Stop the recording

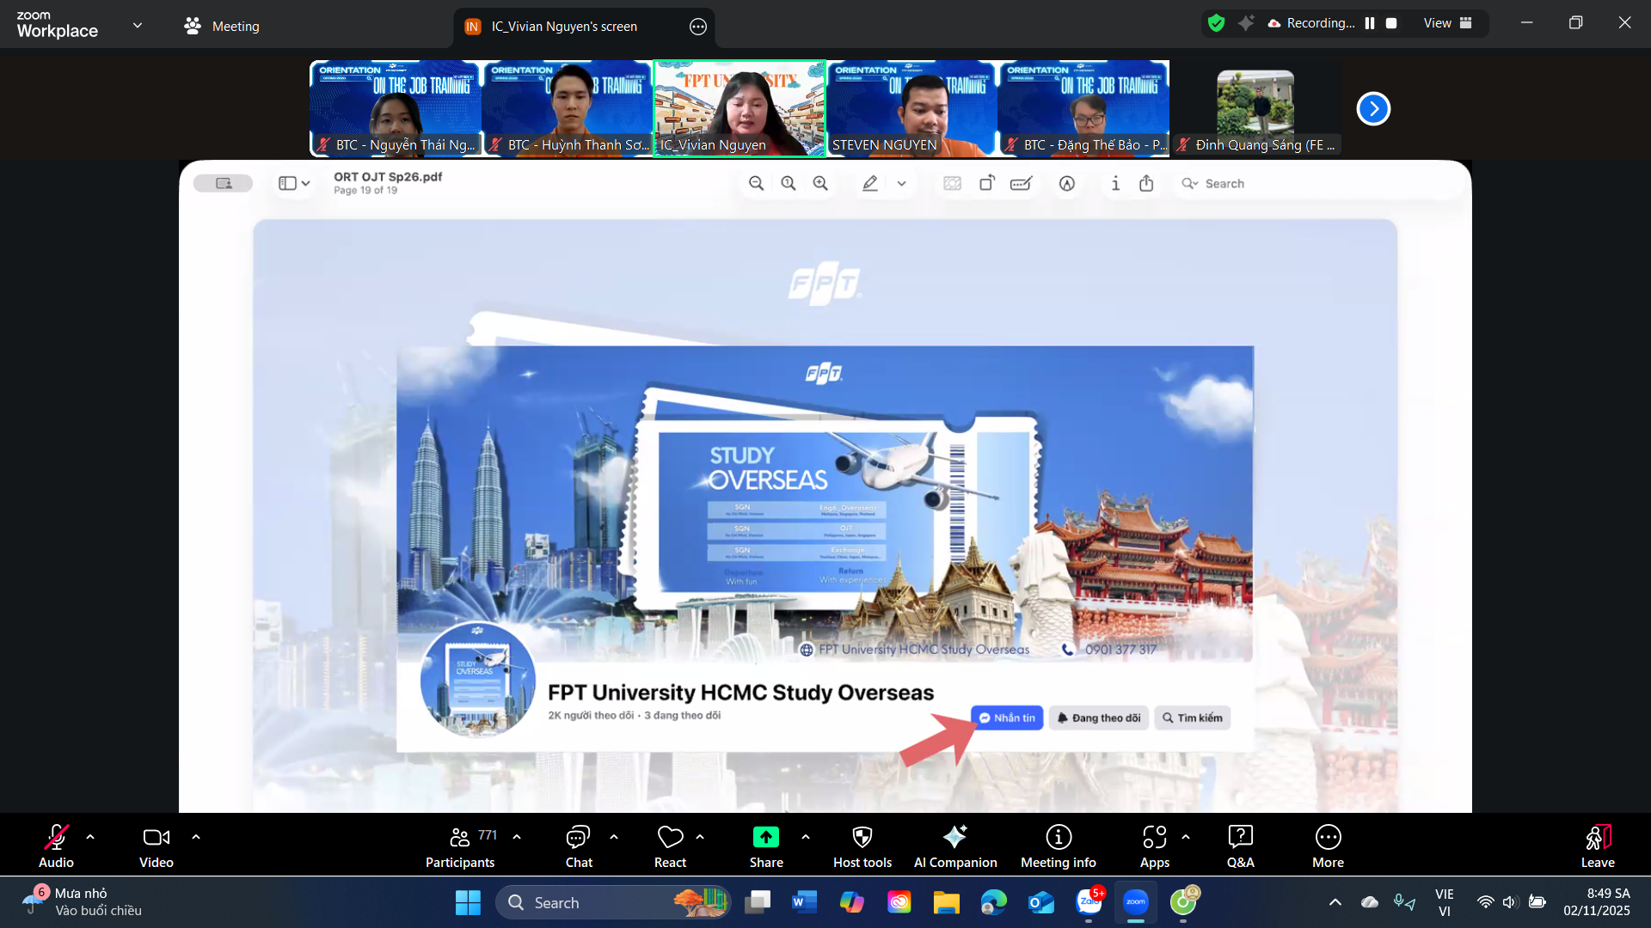coord(1391,23)
